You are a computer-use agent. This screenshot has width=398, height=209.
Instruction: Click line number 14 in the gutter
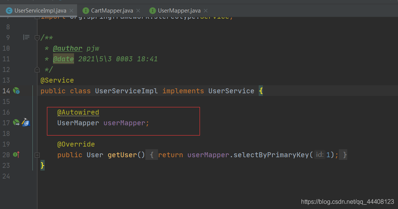tap(6, 91)
